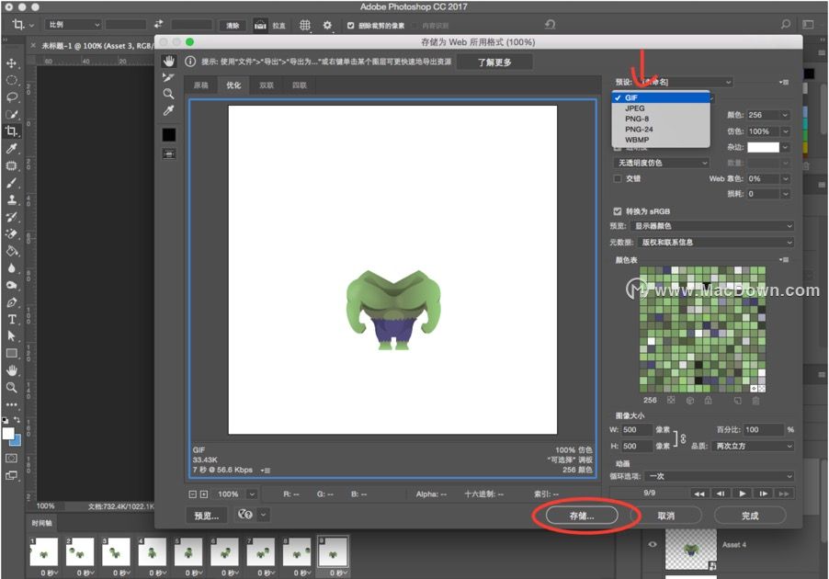Select the Crop tool in left toolbar

pyautogui.click(x=11, y=131)
